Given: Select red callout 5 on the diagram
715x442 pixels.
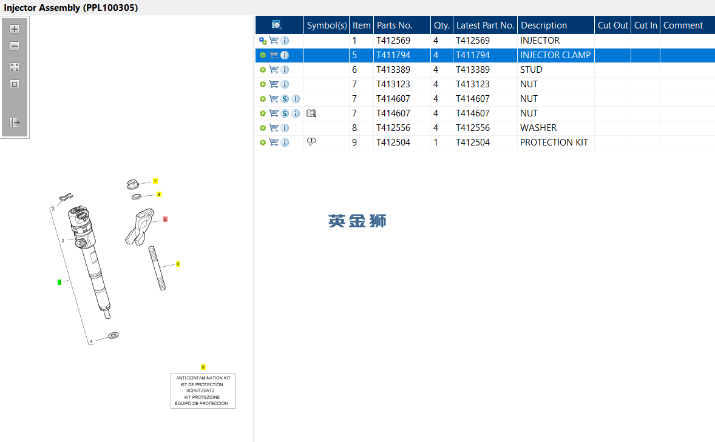Looking at the screenshot, I should click(165, 219).
